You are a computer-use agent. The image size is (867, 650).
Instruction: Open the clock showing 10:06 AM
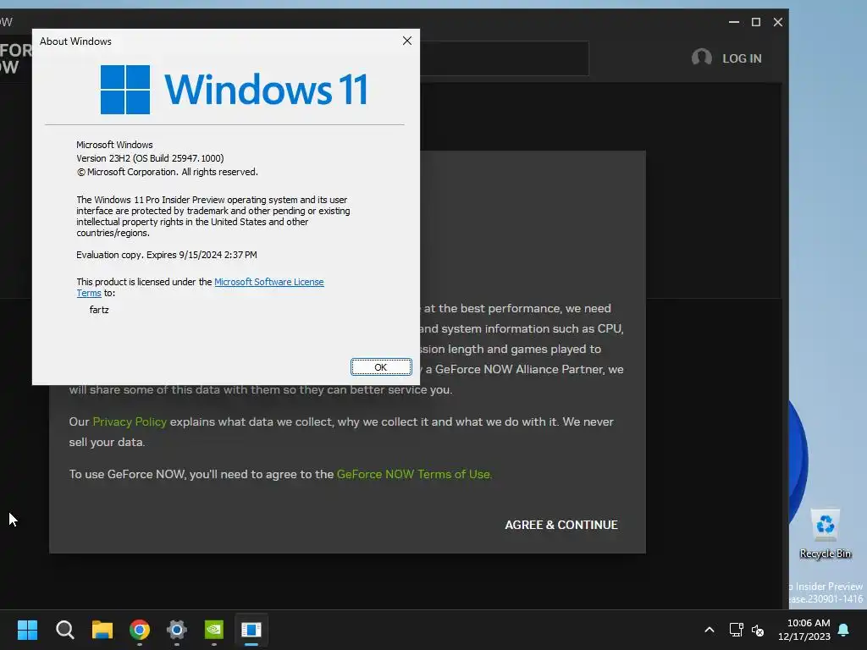(x=804, y=630)
